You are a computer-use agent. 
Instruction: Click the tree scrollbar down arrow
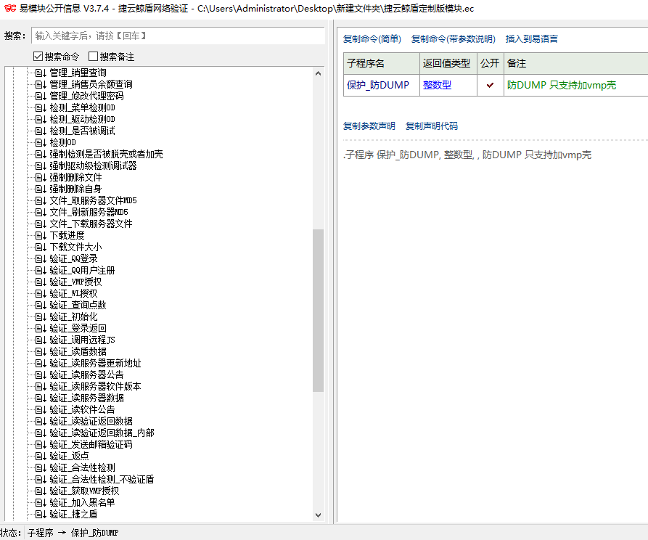[x=318, y=515]
